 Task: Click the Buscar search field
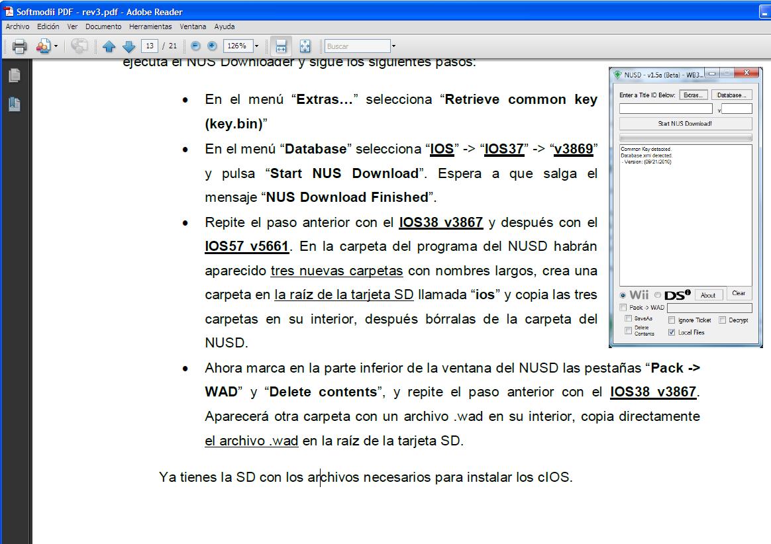pos(358,46)
